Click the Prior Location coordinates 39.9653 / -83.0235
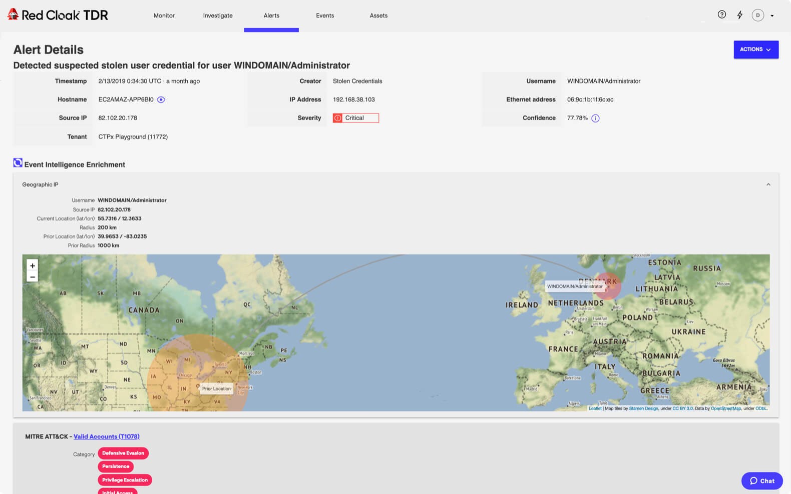The image size is (791, 494). [122, 236]
